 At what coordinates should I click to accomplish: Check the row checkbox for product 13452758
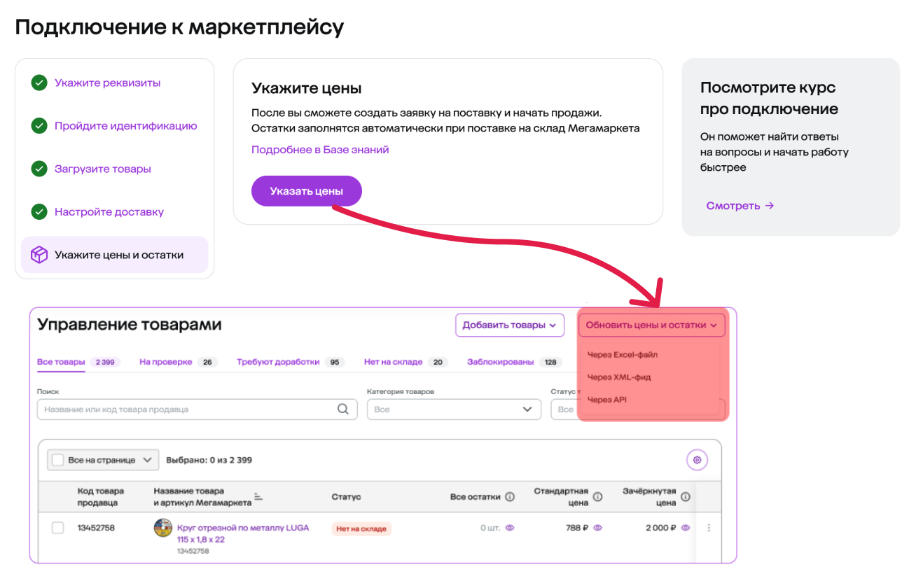click(x=58, y=528)
